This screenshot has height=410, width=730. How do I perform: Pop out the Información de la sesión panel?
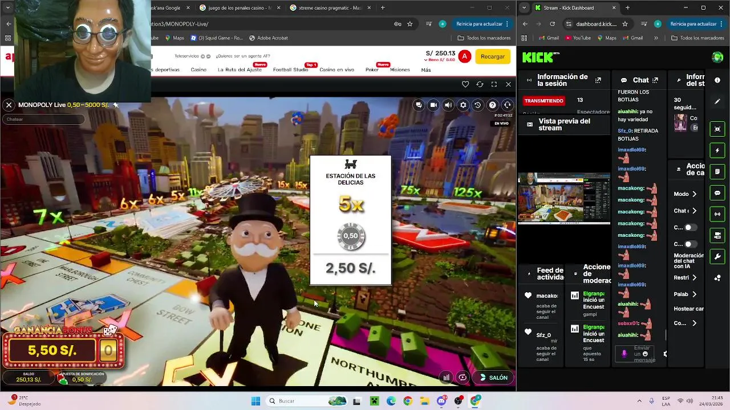point(598,80)
